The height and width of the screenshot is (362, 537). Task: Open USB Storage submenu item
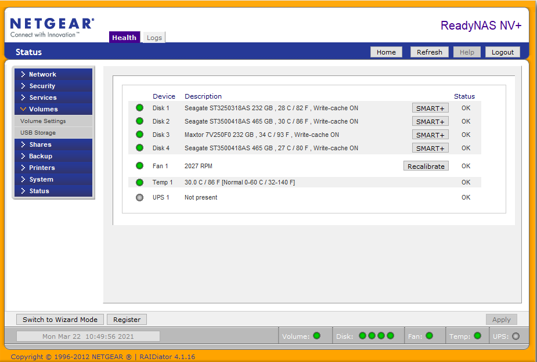pos(38,133)
